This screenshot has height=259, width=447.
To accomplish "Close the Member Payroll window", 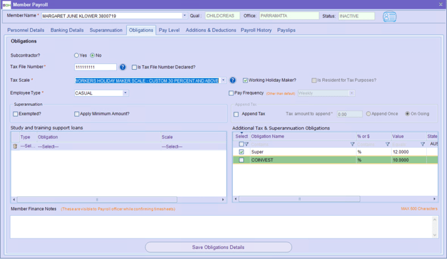I will 440,4.
